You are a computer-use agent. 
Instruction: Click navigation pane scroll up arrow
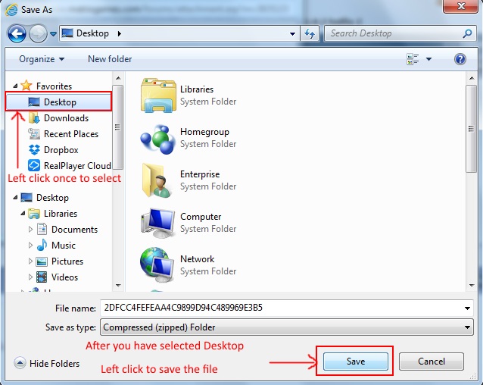coord(118,78)
